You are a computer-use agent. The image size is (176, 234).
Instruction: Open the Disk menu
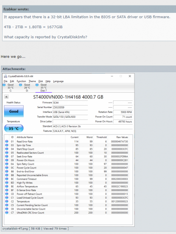click(x=41, y=81)
